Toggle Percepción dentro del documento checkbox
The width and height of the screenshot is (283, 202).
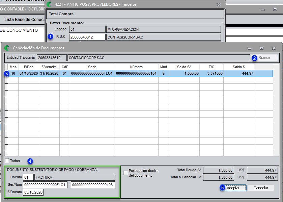pos(125,173)
